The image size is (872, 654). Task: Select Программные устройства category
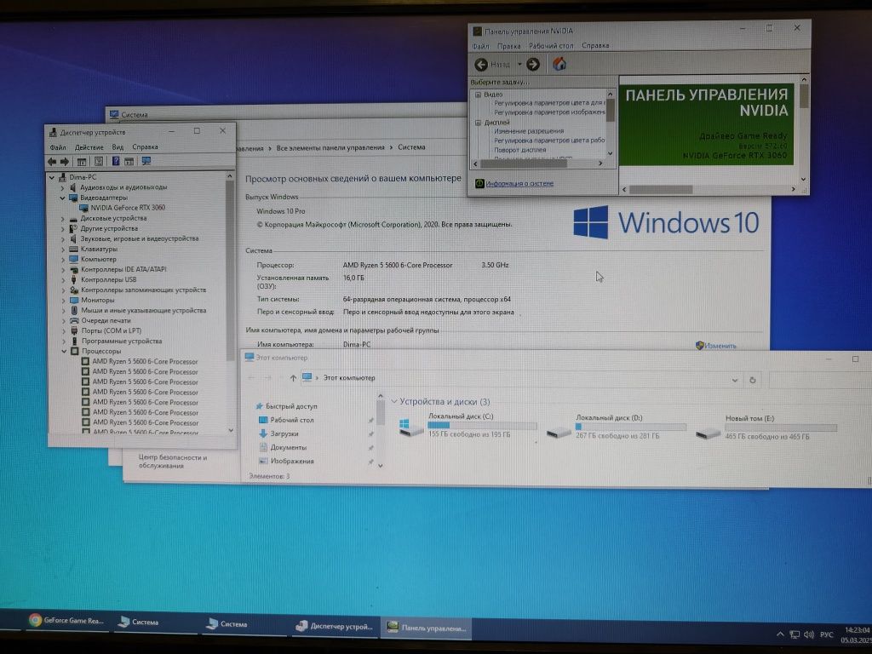click(x=122, y=341)
